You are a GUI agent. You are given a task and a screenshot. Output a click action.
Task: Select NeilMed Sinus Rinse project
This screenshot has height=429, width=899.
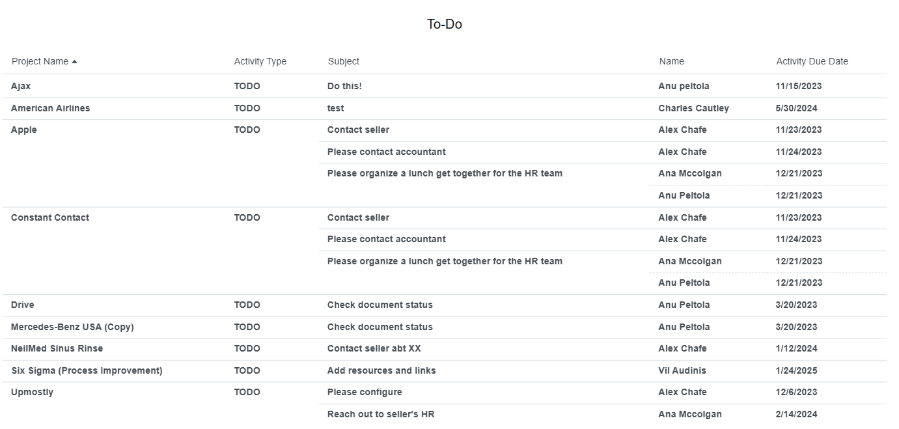point(57,348)
